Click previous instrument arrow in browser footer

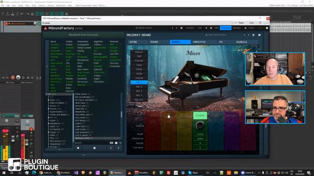111,148
